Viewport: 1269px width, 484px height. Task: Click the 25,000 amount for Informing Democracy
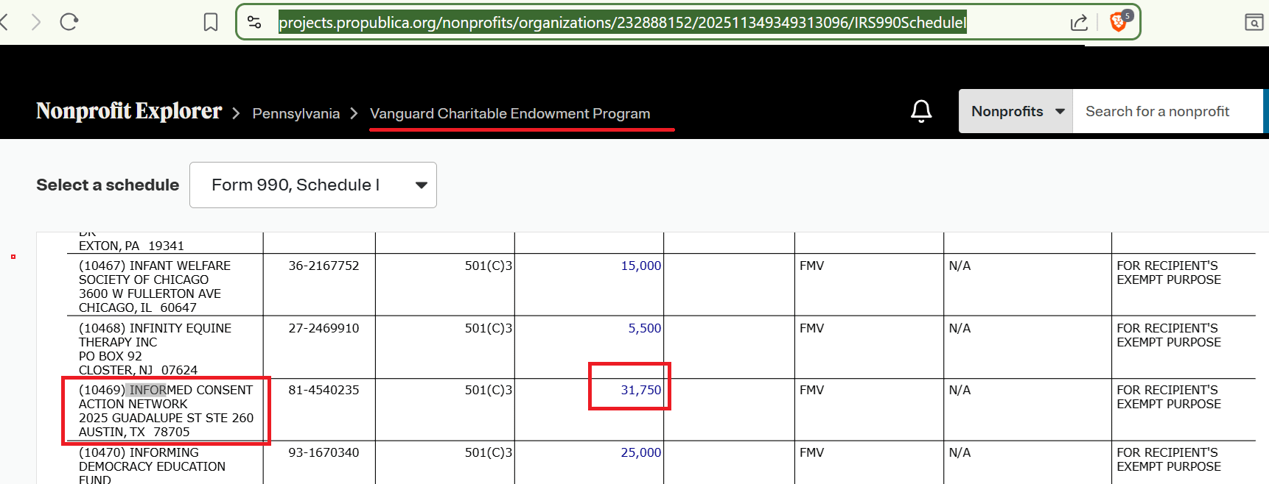point(640,452)
